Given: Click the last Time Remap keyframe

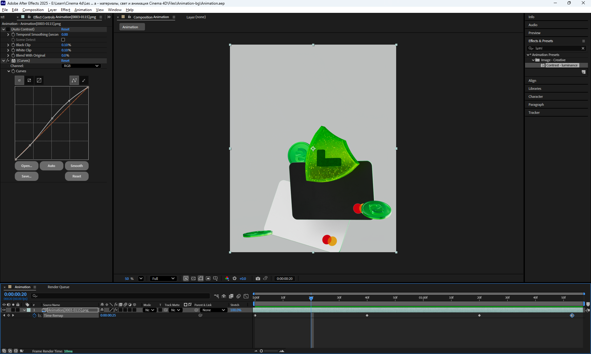Looking at the screenshot, I should pyautogui.click(x=572, y=316).
